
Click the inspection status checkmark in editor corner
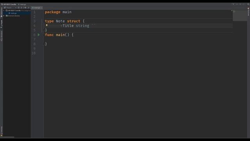point(232,11)
